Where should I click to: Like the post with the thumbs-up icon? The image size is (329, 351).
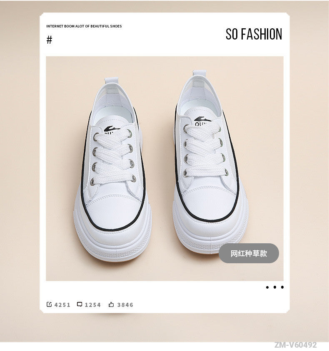111,304
